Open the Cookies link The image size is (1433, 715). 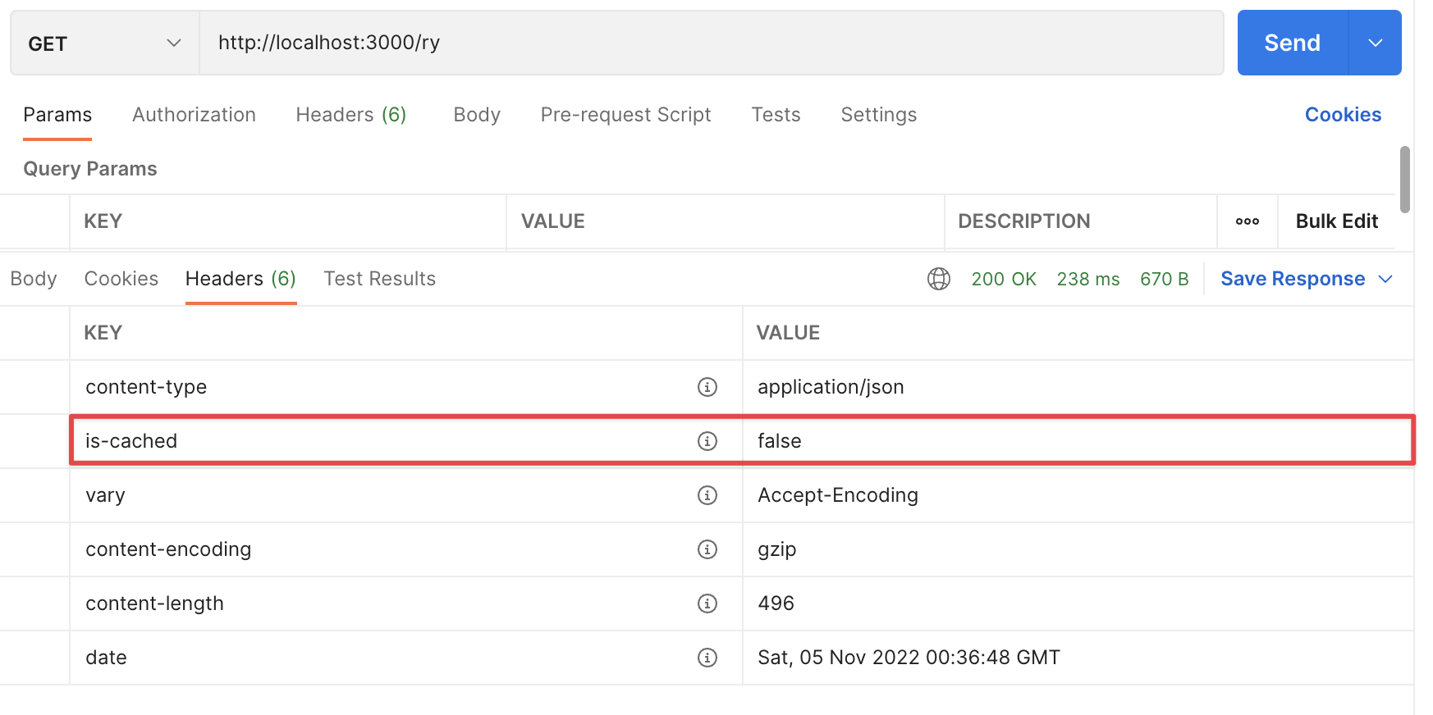coord(1343,115)
